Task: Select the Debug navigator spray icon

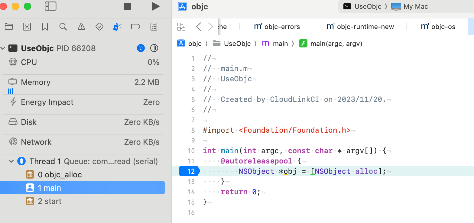Action: [x=117, y=27]
